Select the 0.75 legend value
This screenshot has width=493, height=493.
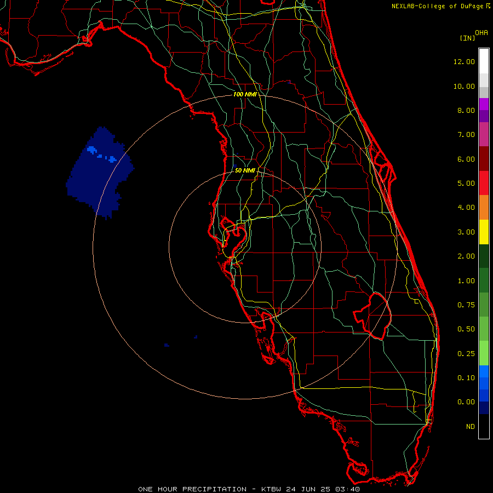tap(466, 305)
